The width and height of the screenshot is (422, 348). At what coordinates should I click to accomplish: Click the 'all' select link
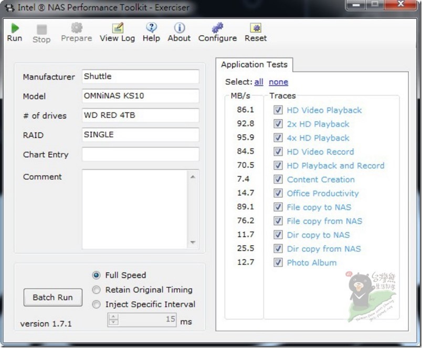[259, 81]
